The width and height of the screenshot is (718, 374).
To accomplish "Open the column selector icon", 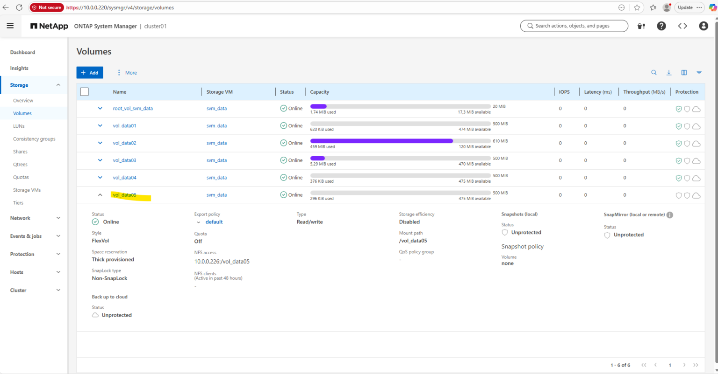I will [x=684, y=73].
